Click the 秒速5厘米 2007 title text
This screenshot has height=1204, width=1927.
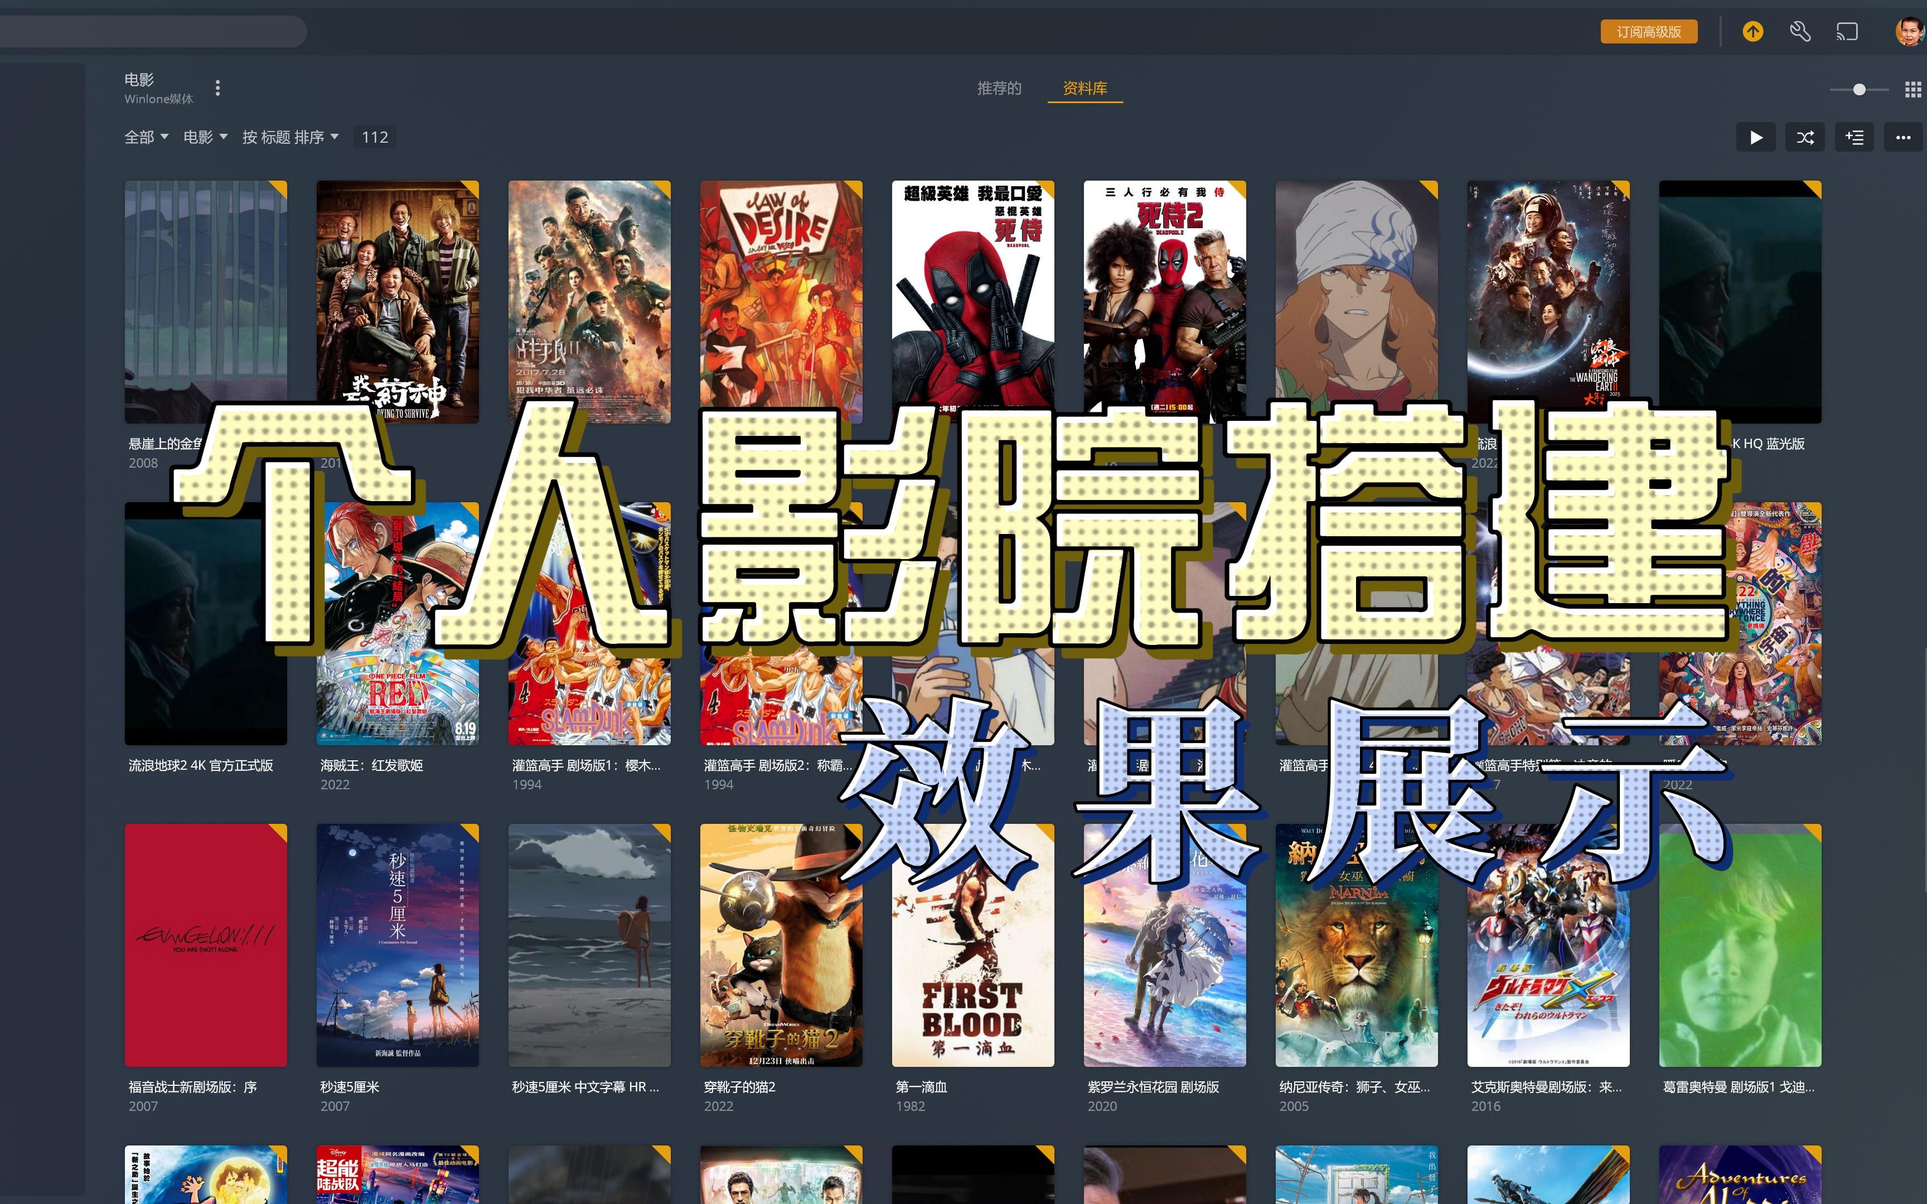pyautogui.click(x=350, y=1087)
